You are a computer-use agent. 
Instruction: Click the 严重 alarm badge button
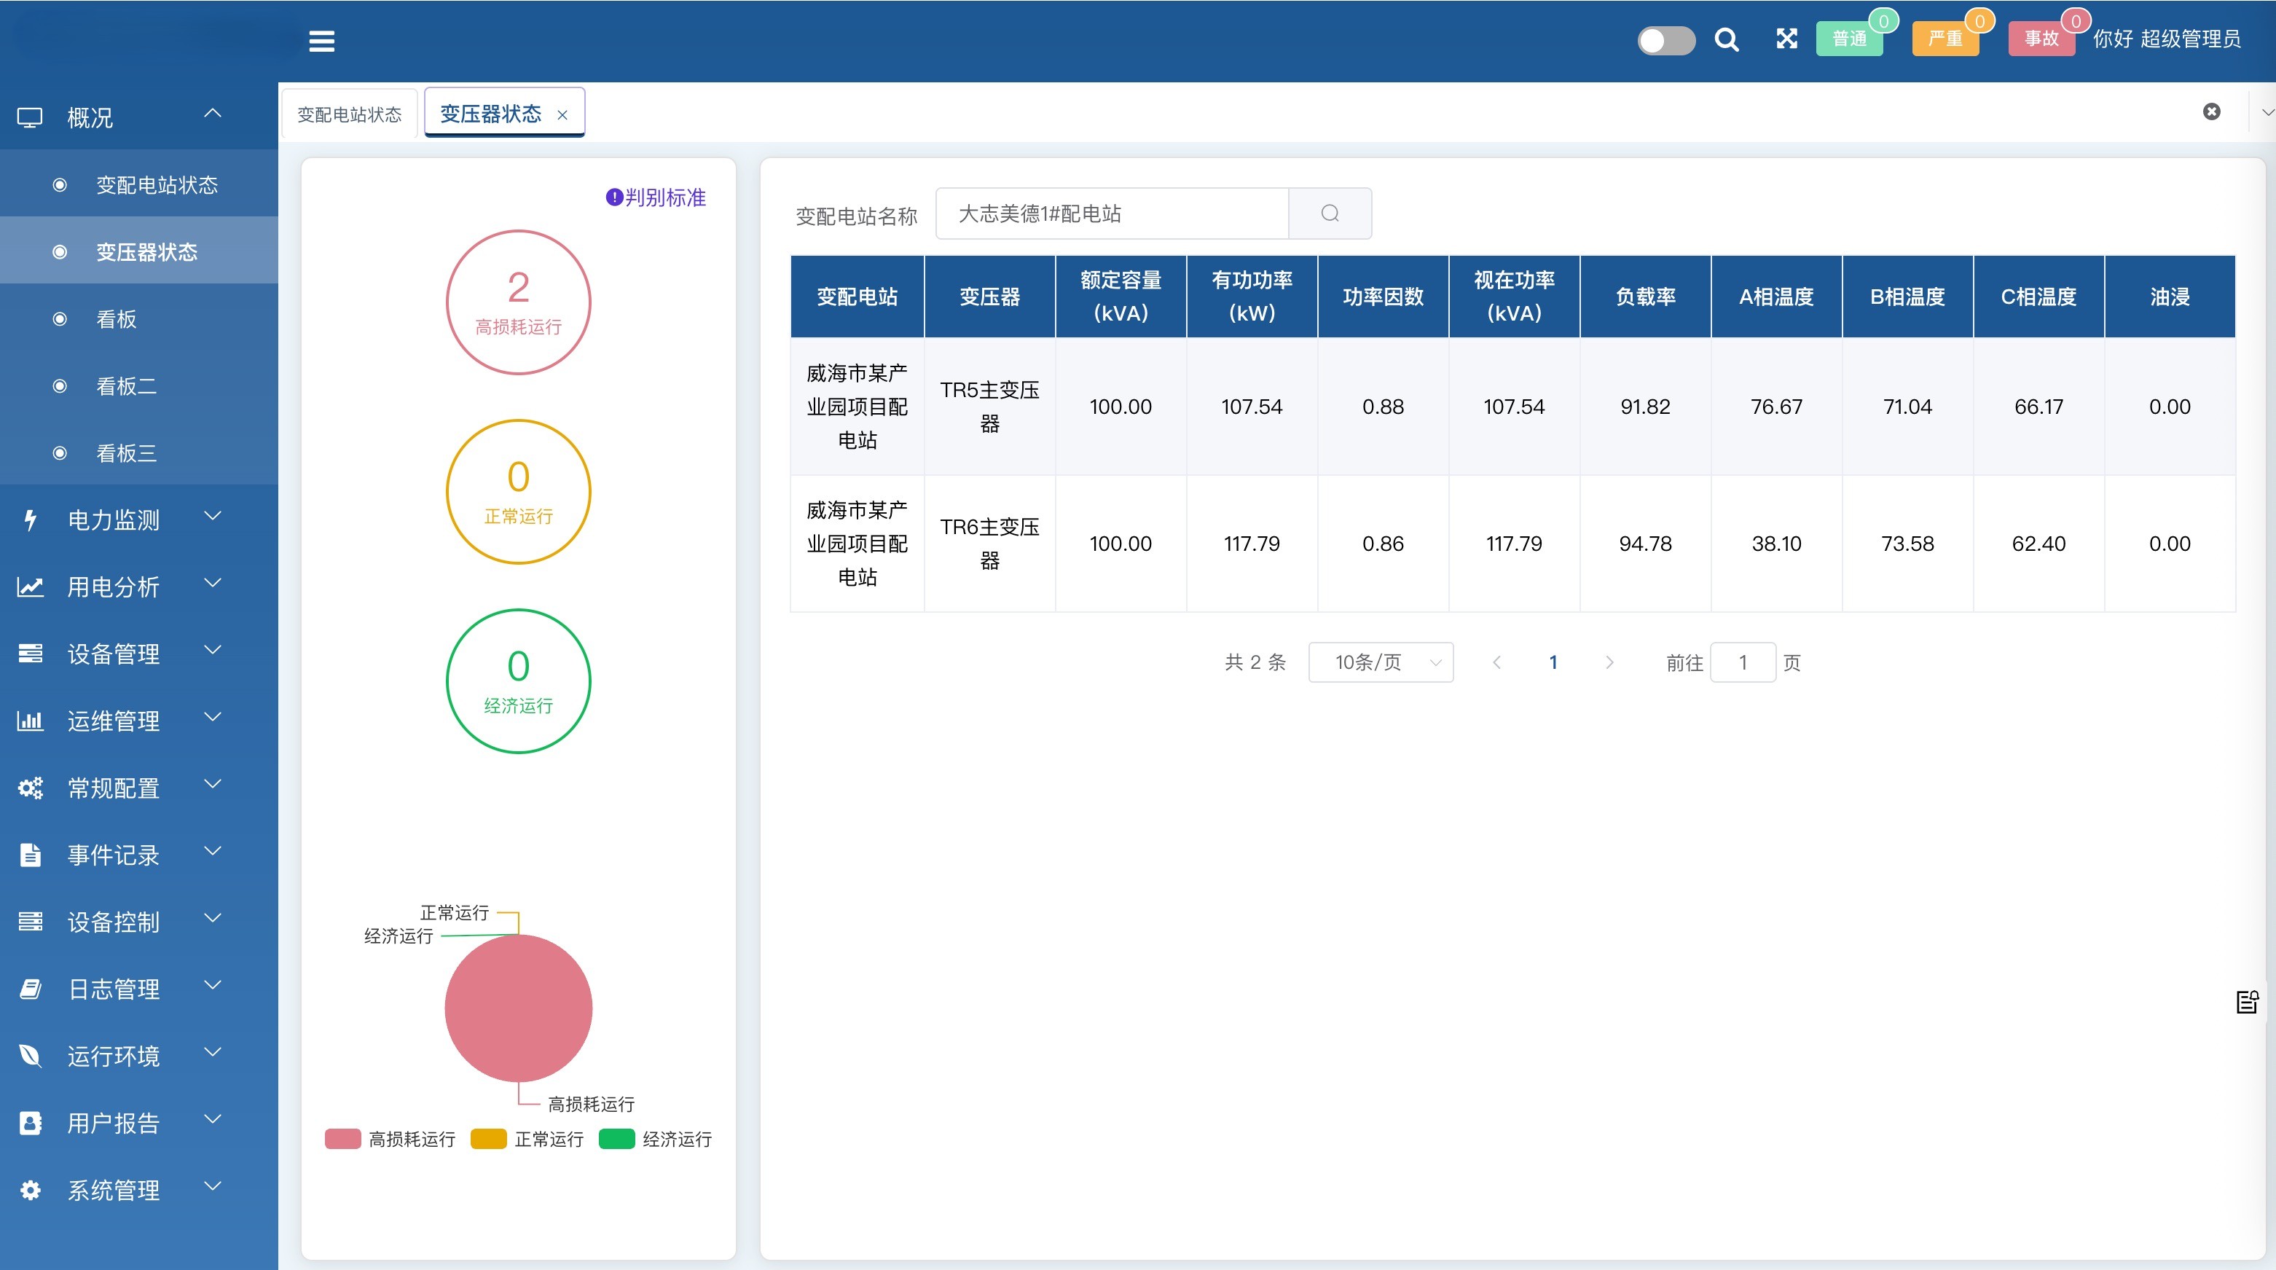click(1945, 39)
